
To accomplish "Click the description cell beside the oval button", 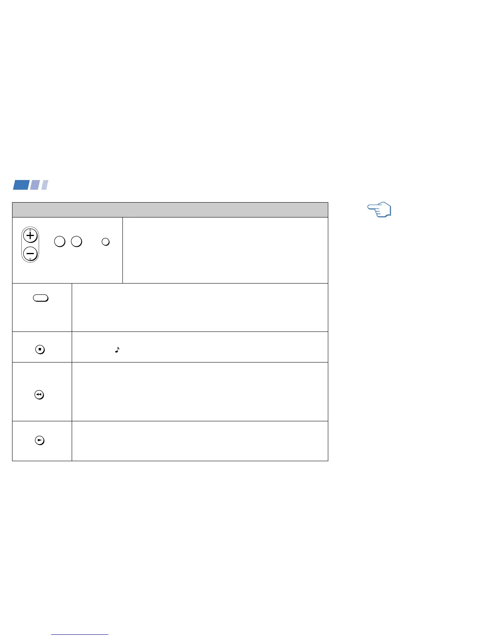I will [x=200, y=308].
